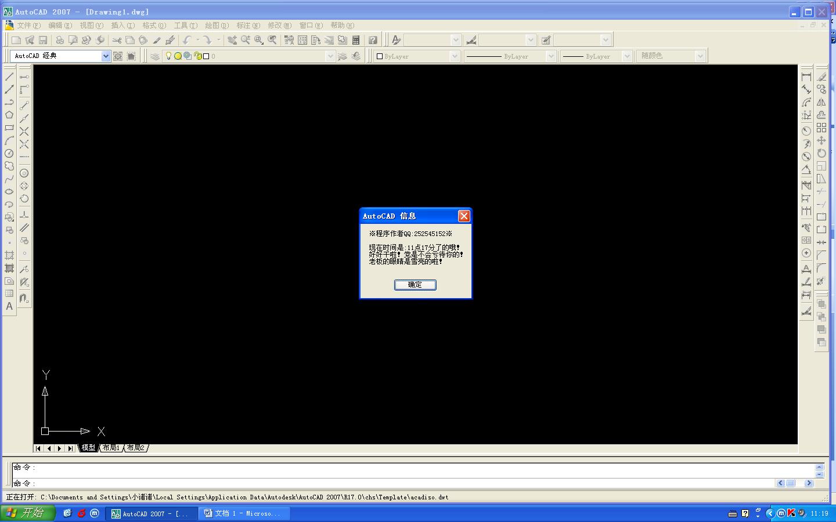Select the Polygon draw tool
836x522 pixels.
9,115
